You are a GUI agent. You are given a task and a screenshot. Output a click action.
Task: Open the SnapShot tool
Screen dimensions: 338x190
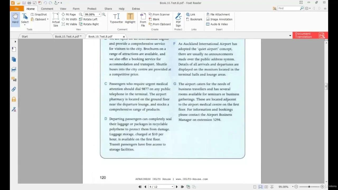click(39, 15)
